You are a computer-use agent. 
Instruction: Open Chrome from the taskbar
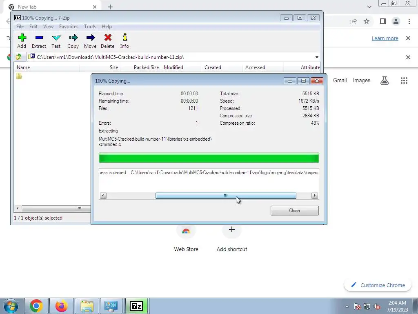pyautogui.click(x=36, y=306)
